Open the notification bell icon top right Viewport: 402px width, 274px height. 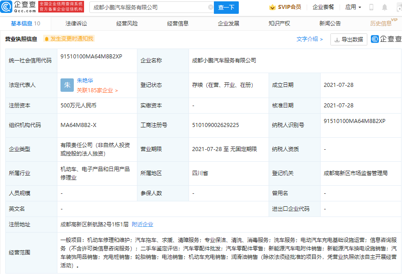click(384, 7)
